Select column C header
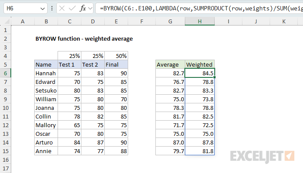Screen dimensions: 303x173 click(70, 22)
